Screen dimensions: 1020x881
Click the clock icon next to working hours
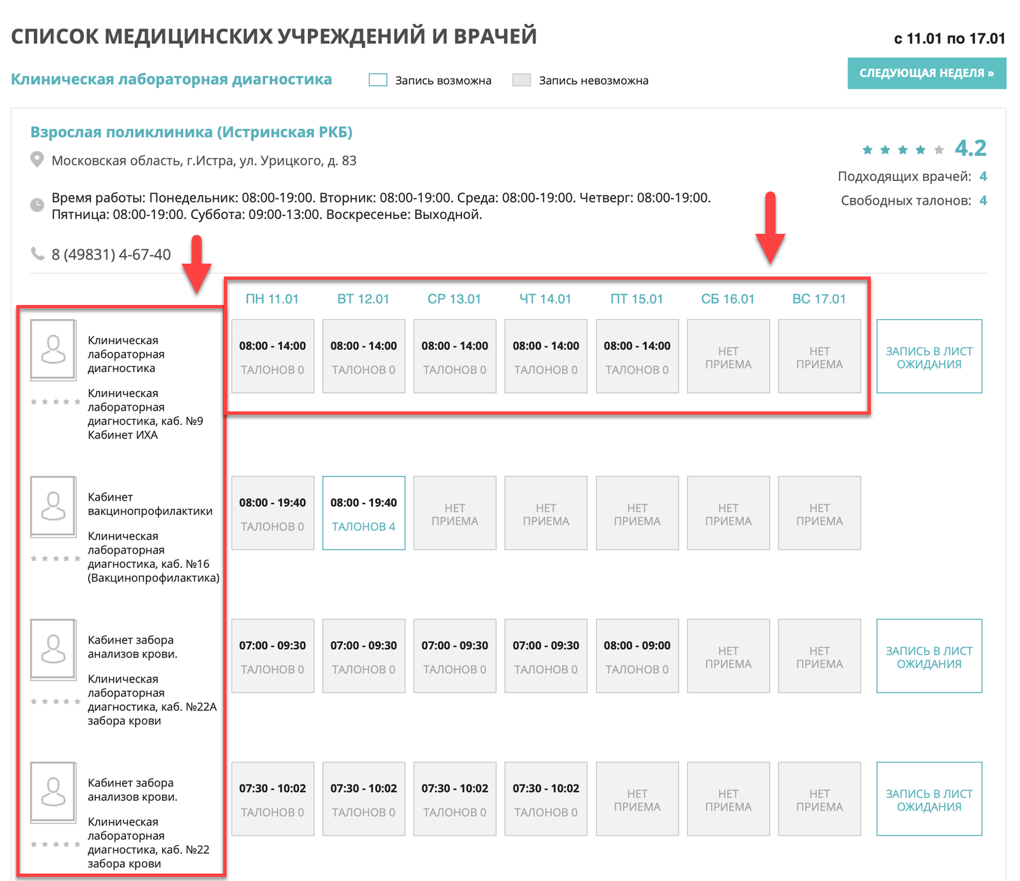click(x=37, y=205)
